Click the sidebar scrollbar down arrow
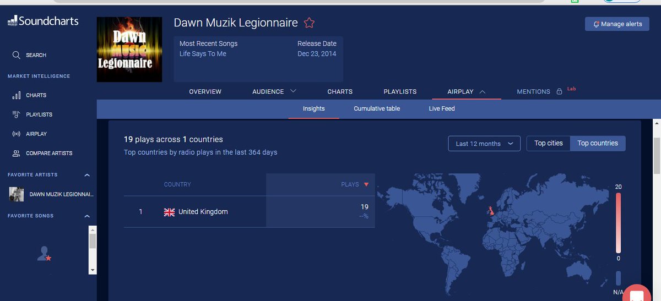Image resolution: width=661 pixels, height=301 pixels. 93,270
